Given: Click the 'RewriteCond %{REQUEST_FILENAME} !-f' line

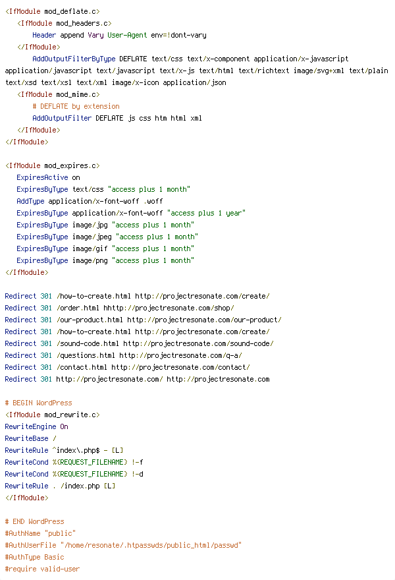Looking at the screenshot, I should pos(74,461).
